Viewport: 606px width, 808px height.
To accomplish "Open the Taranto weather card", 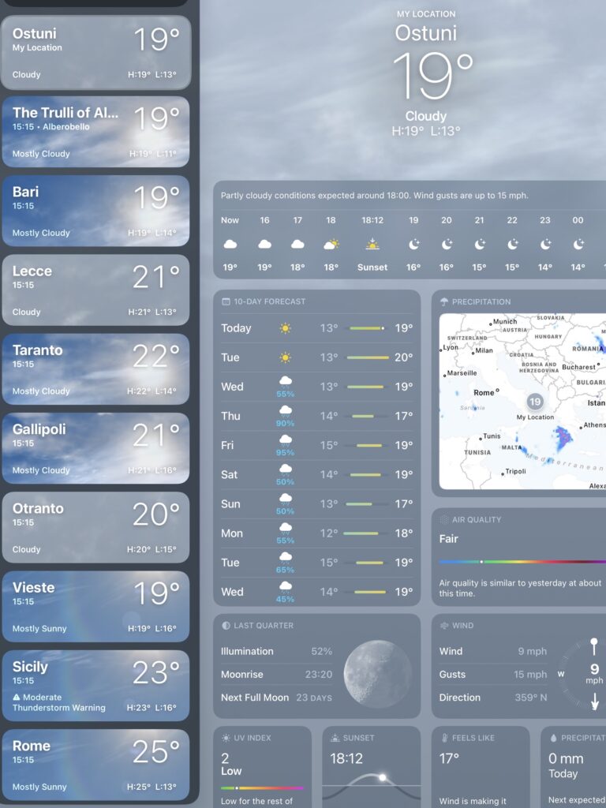I will coord(95,369).
